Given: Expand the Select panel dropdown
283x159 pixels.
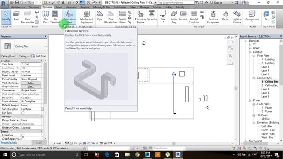Looking at the screenshot, I should tap(6, 26).
